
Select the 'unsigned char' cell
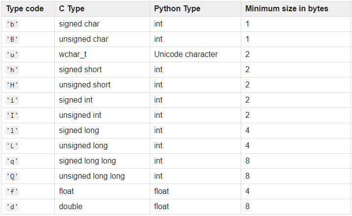[84, 39]
